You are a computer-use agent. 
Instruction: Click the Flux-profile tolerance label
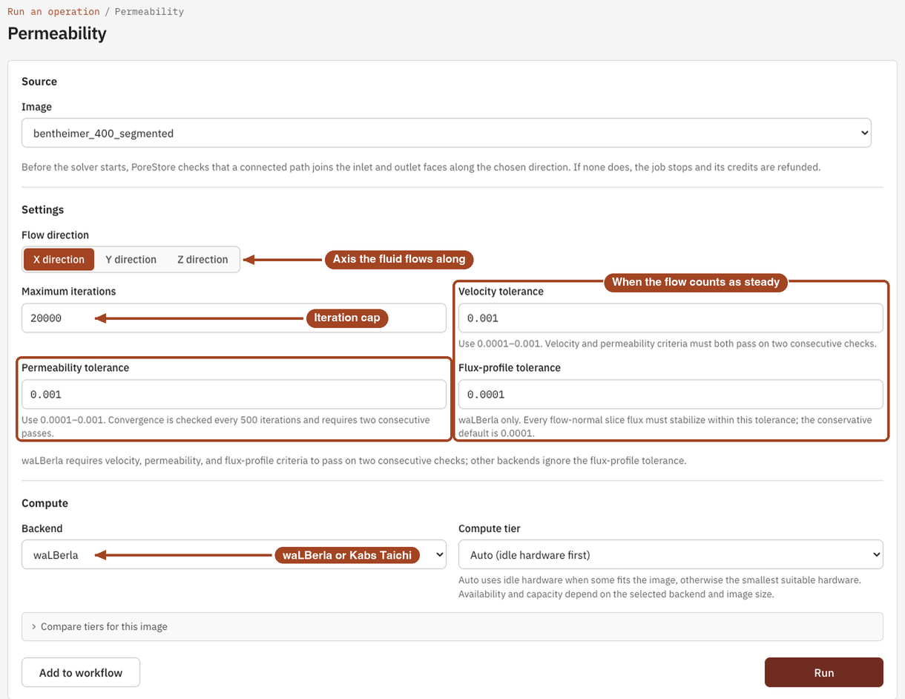(510, 368)
